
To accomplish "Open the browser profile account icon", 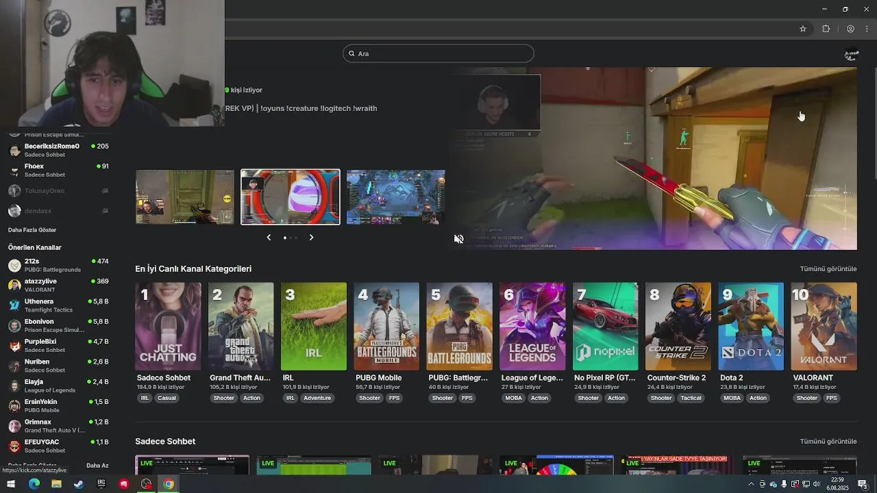I will tap(850, 29).
